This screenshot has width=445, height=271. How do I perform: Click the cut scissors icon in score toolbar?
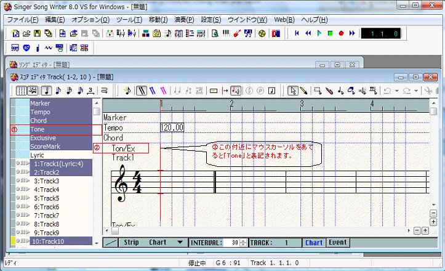(x=428, y=91)
